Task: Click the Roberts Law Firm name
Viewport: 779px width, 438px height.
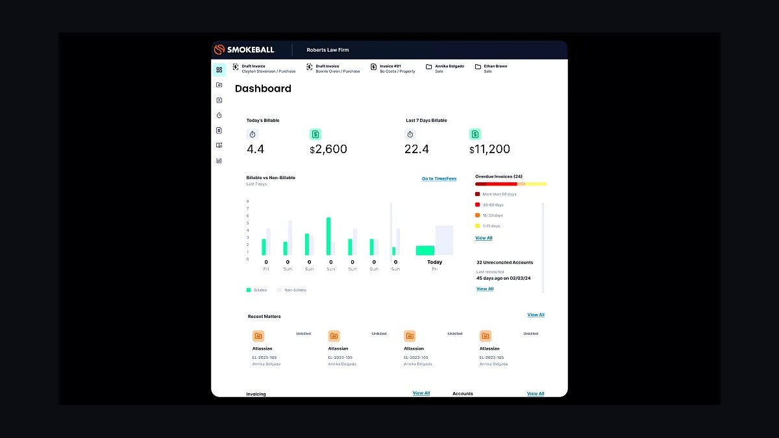Action: (328, 50)
